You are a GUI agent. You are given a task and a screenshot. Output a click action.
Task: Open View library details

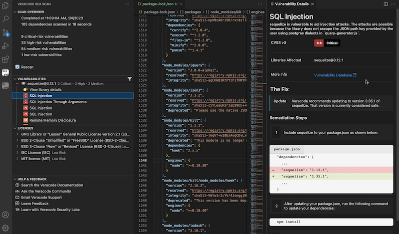coord(45,90)
